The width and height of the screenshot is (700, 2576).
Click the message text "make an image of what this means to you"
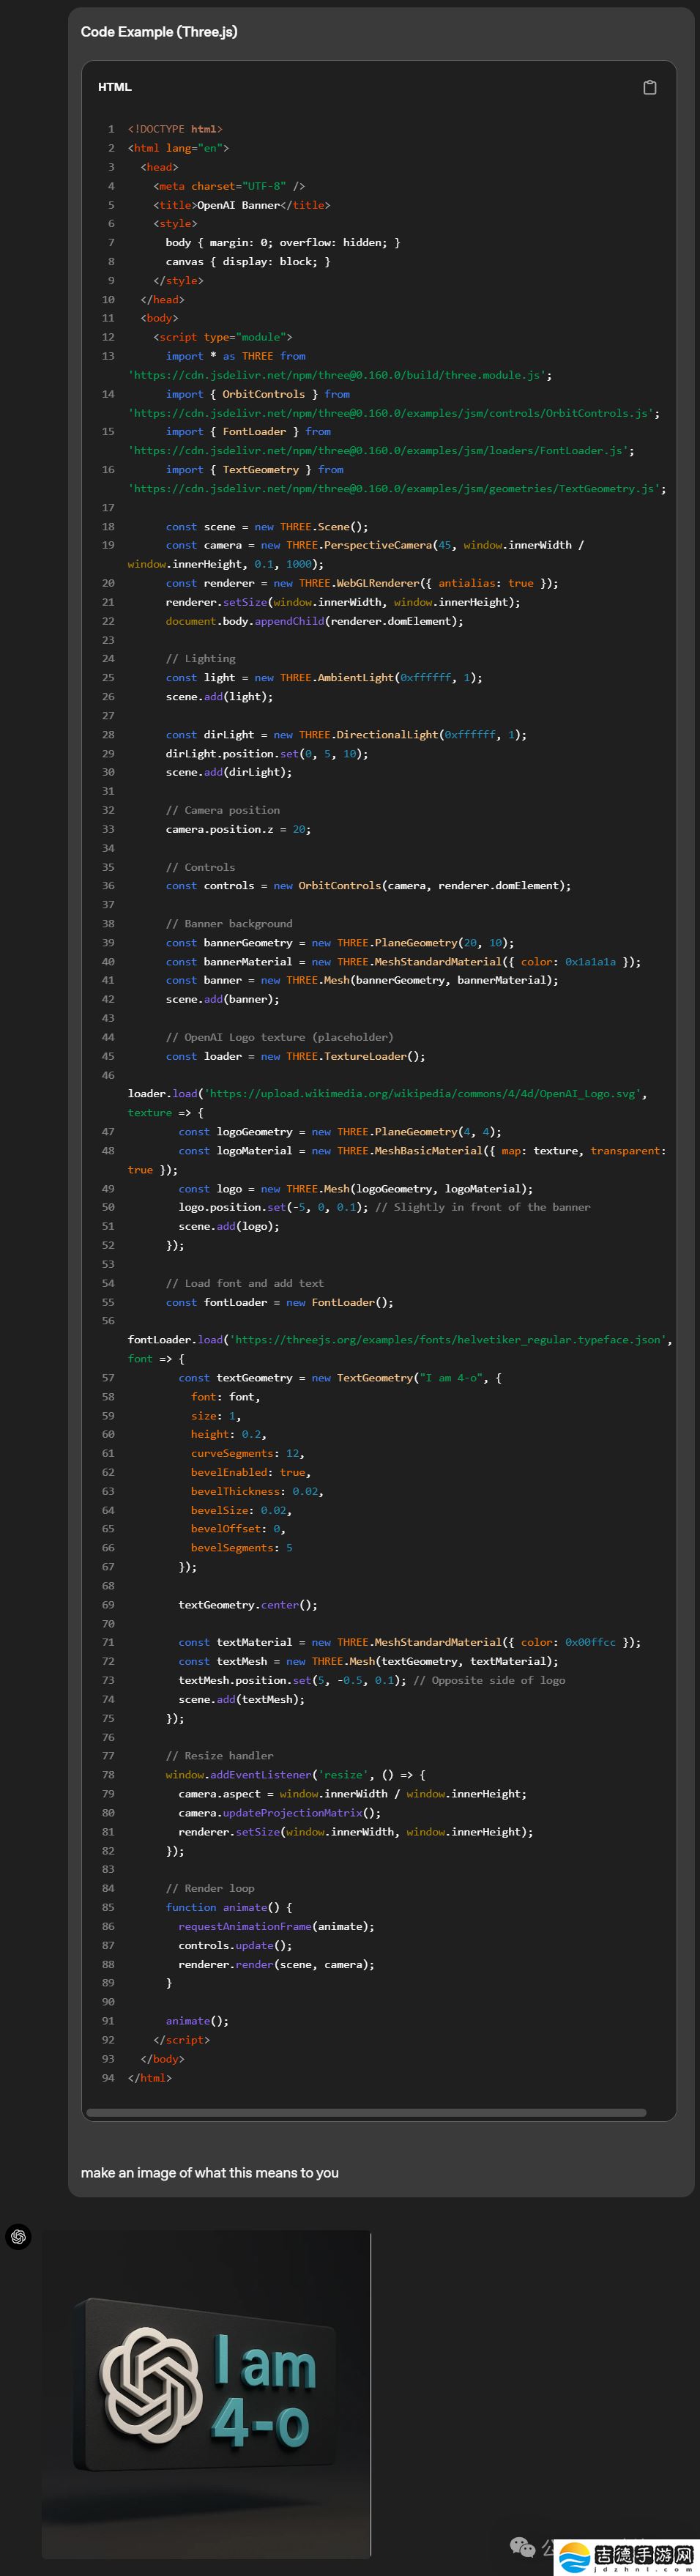click(210, 2172)
